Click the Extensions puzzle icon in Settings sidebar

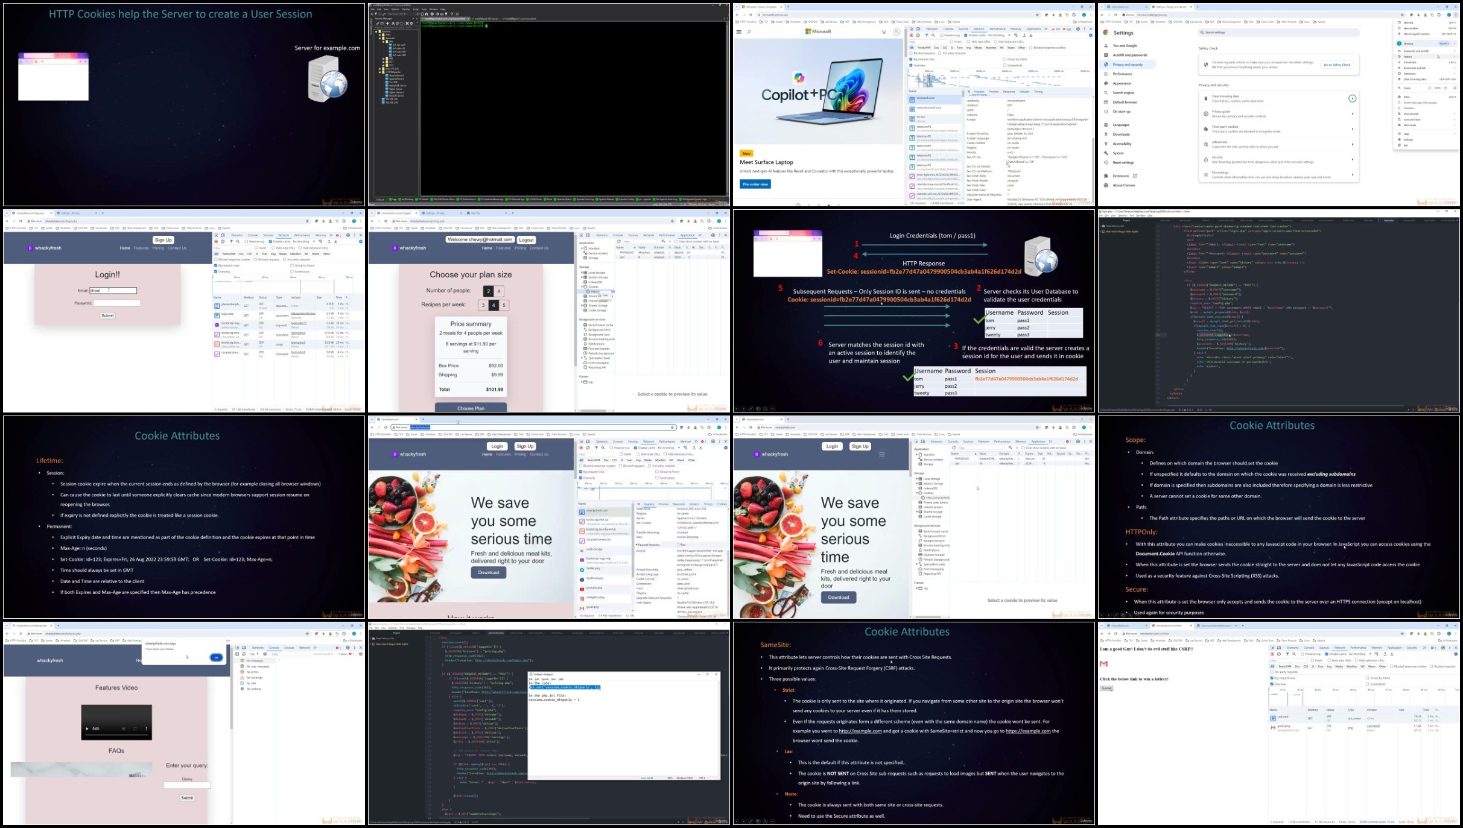1106,176
